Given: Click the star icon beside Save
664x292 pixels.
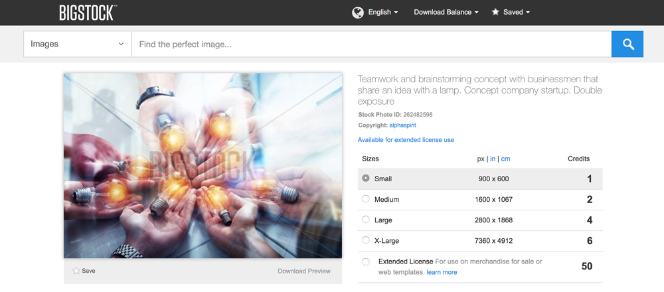Looking at the screenshot, I should click(76, 271).
